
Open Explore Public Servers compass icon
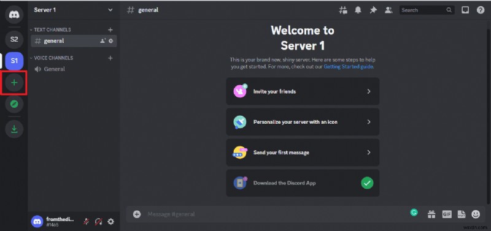click(x=14, y=104)
